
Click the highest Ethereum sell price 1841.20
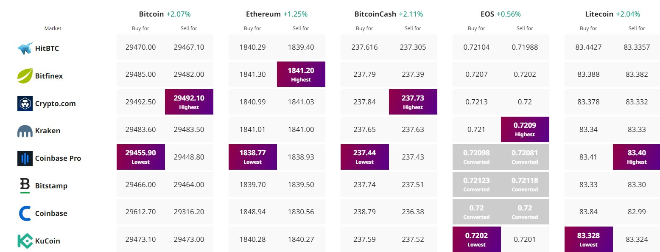tap(301, 74)
